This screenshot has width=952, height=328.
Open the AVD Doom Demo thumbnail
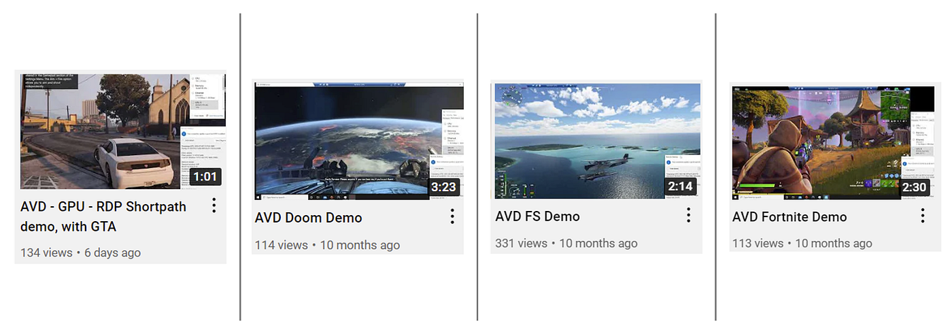click(x=359, y=142)
